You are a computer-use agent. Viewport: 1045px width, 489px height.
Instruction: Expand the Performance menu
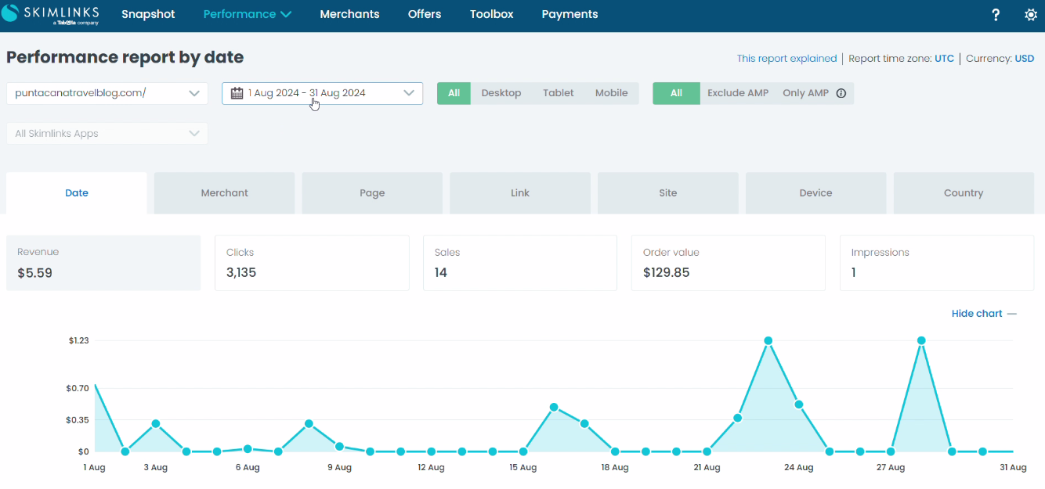click(x=248, y=14)
